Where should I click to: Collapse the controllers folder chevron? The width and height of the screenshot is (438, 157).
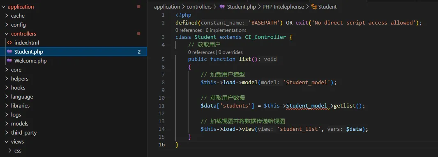(7, 34)
